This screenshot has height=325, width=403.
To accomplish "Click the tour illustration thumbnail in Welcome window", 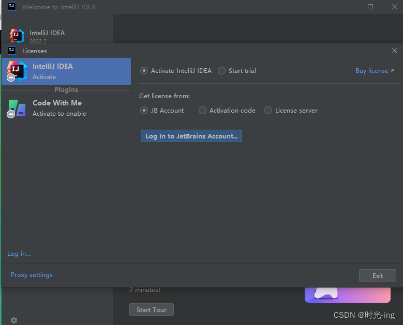I will [348, 295].
